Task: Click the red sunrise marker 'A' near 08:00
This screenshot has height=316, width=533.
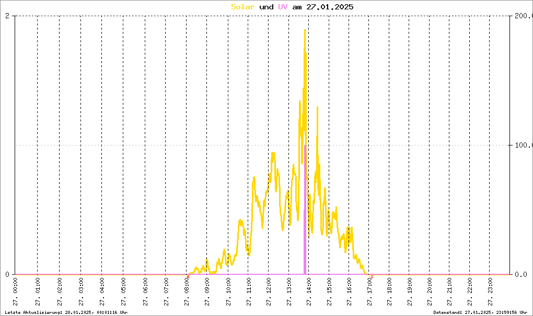Action: tap(188, 277)
